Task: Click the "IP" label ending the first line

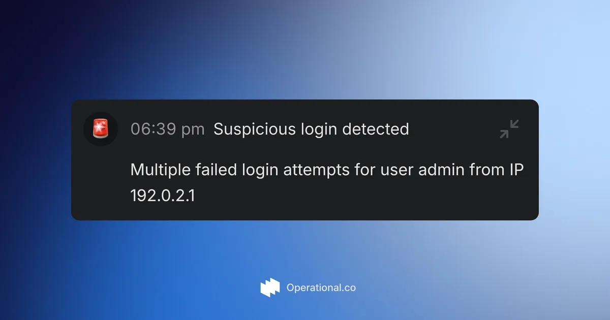Action: [516, 170]
